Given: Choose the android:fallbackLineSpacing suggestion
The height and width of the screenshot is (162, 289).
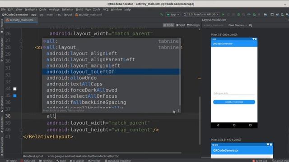Looking at the screenshot, I should tap(111, 102).
